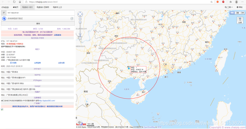Switch to 查询1-埃文 tab

click(x=28, y=7)
